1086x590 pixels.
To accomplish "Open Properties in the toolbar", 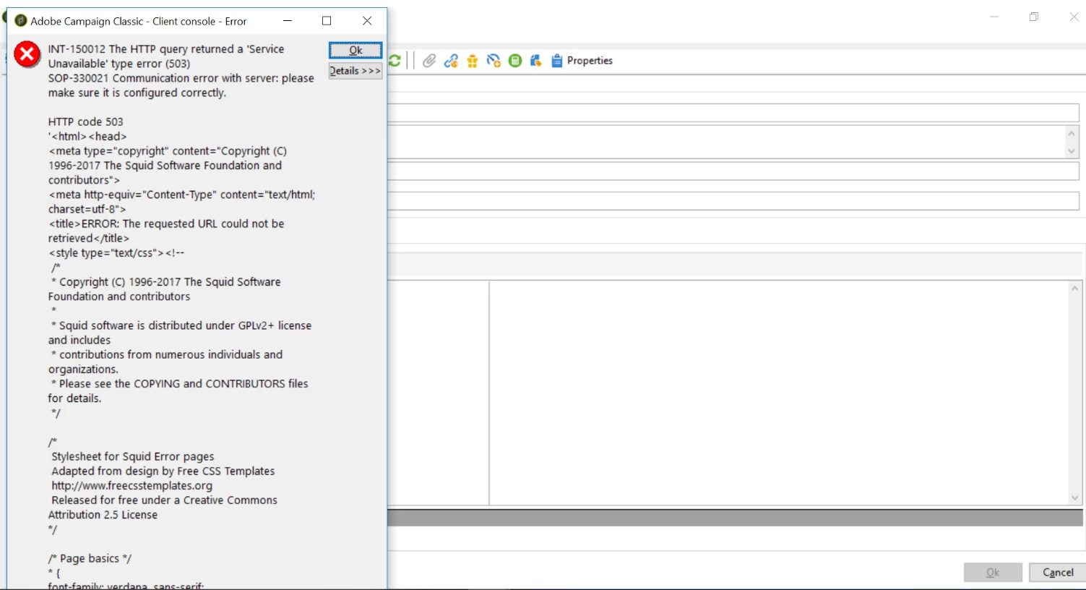I will pyautogui.click(x=582, y=61).
